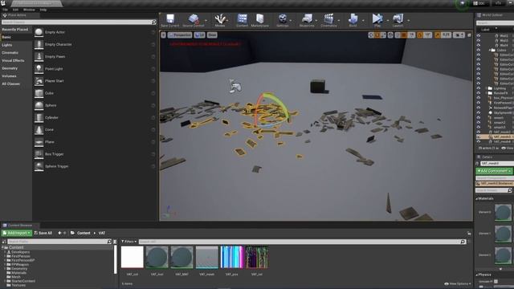
Task: Toggle visibility of Wall2 in the outliner
Action: (479, 35)
